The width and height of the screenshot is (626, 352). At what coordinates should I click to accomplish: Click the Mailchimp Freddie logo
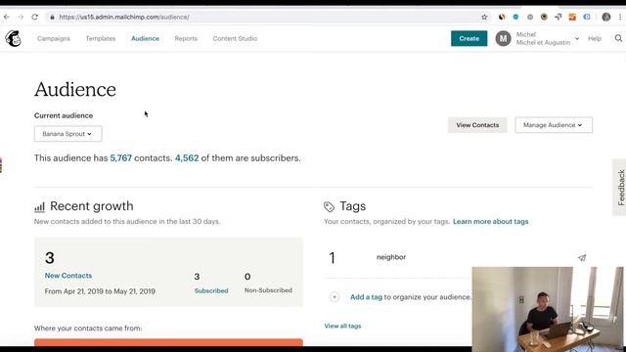pos(13,39)
